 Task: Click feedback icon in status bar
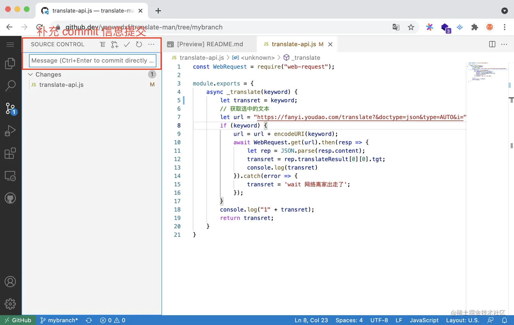click(491, 320)
